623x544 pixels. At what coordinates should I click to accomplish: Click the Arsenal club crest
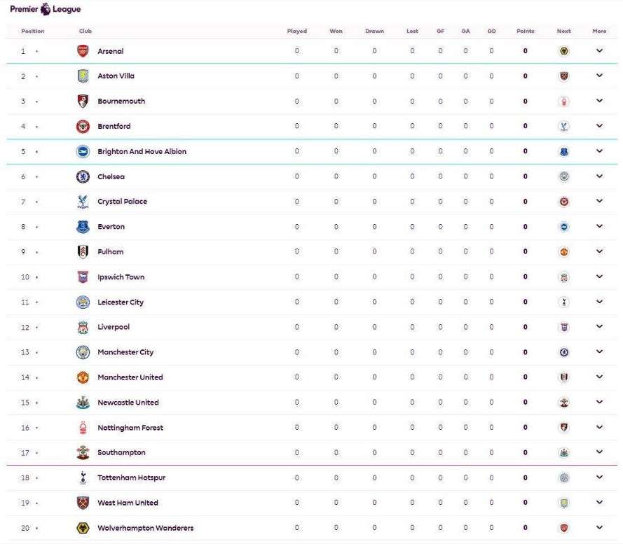(x=83, y=51)
